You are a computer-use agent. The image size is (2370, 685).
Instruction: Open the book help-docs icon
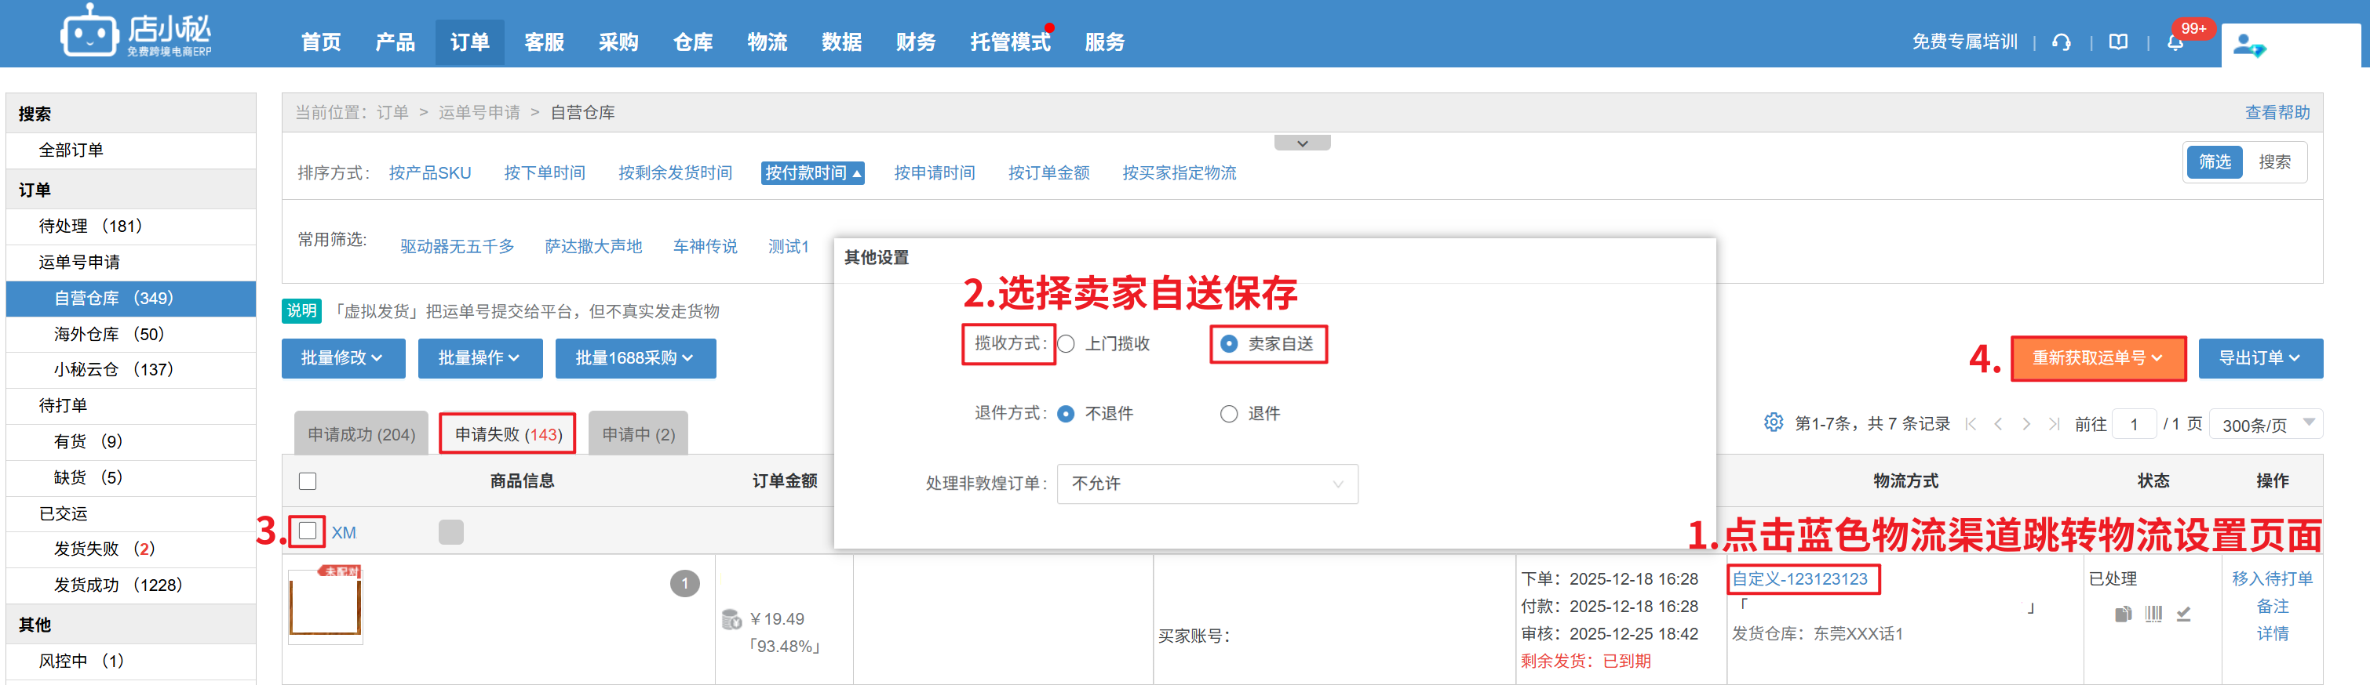(x=2118, y=42)
